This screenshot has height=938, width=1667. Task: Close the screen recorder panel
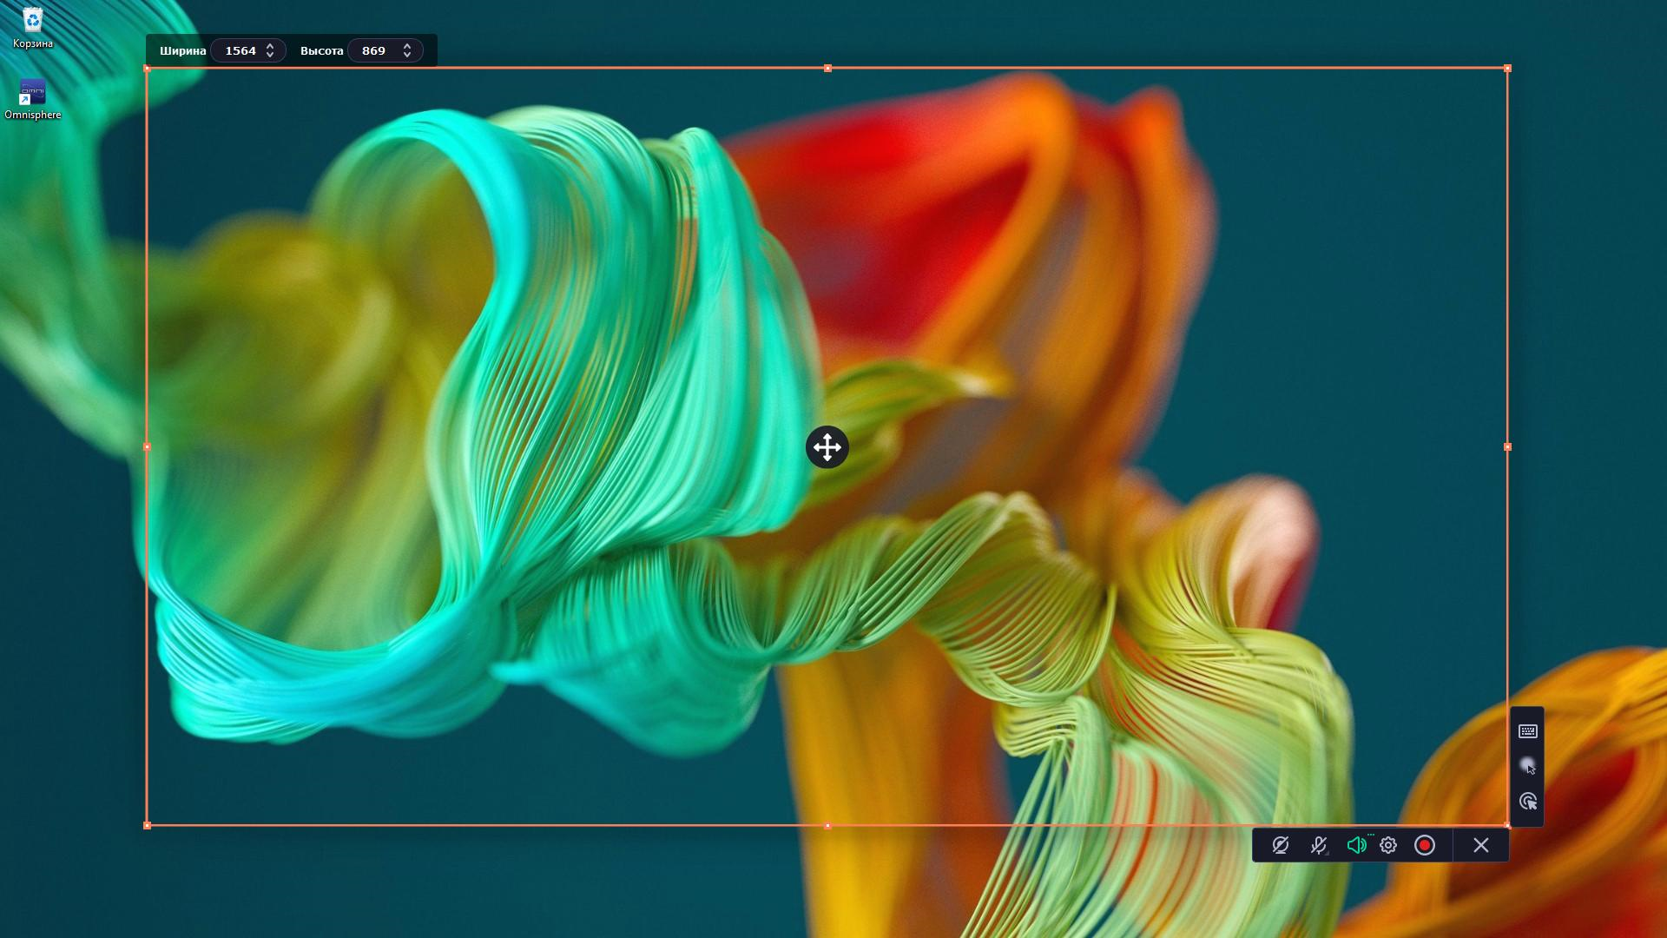1481,845
